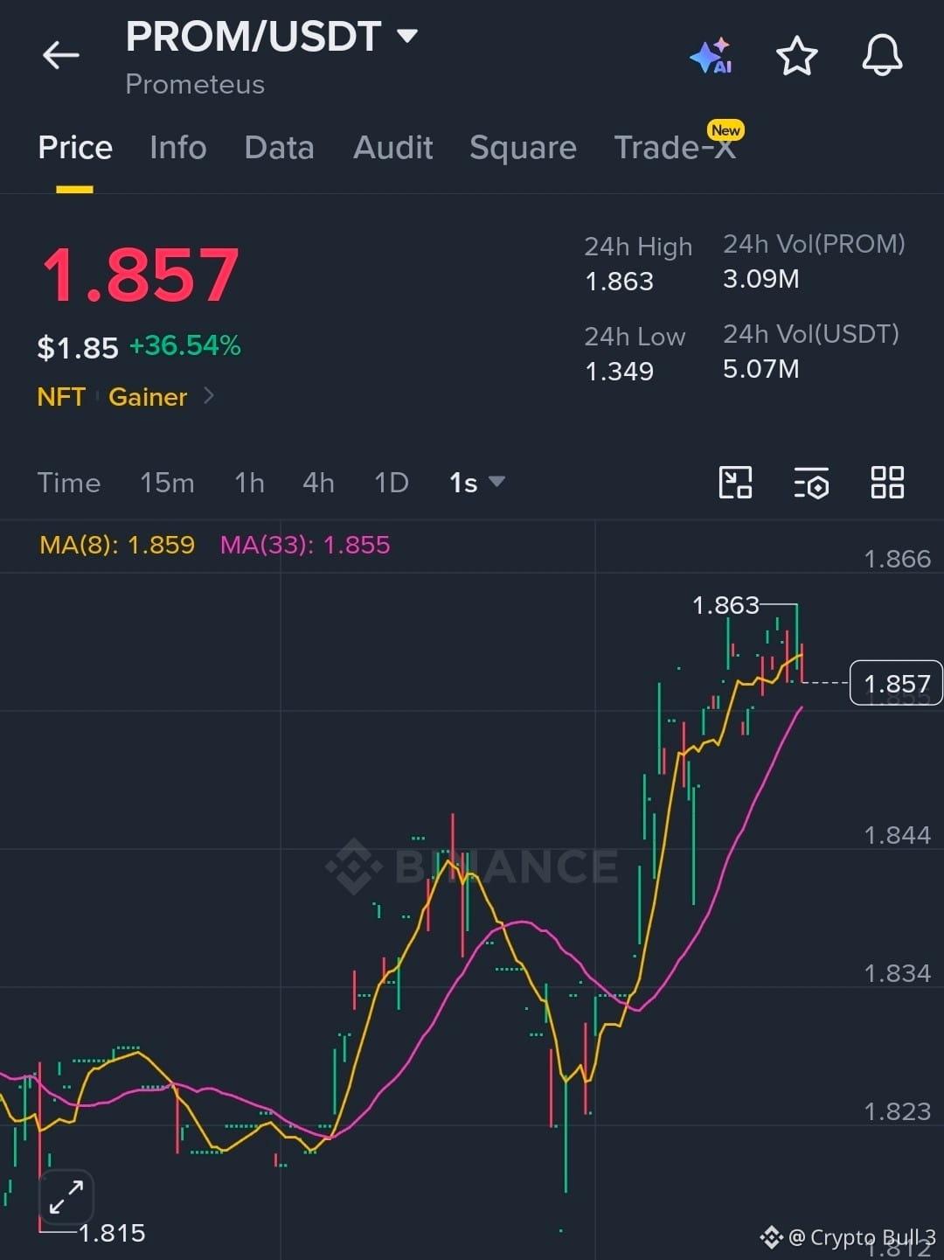Open the Trade-X tab
The width and height of the screenshot is (944, 1260).
(x=675, y=147)
